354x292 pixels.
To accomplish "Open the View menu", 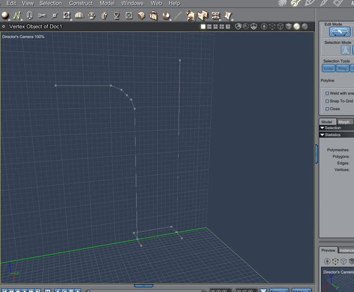I will coord(28,3).
